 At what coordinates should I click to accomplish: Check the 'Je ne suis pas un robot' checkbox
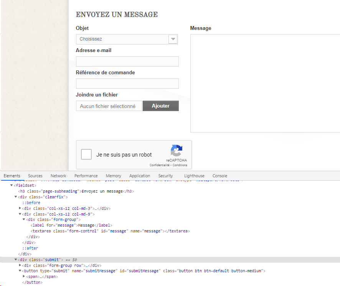click(x=86, y=154)
